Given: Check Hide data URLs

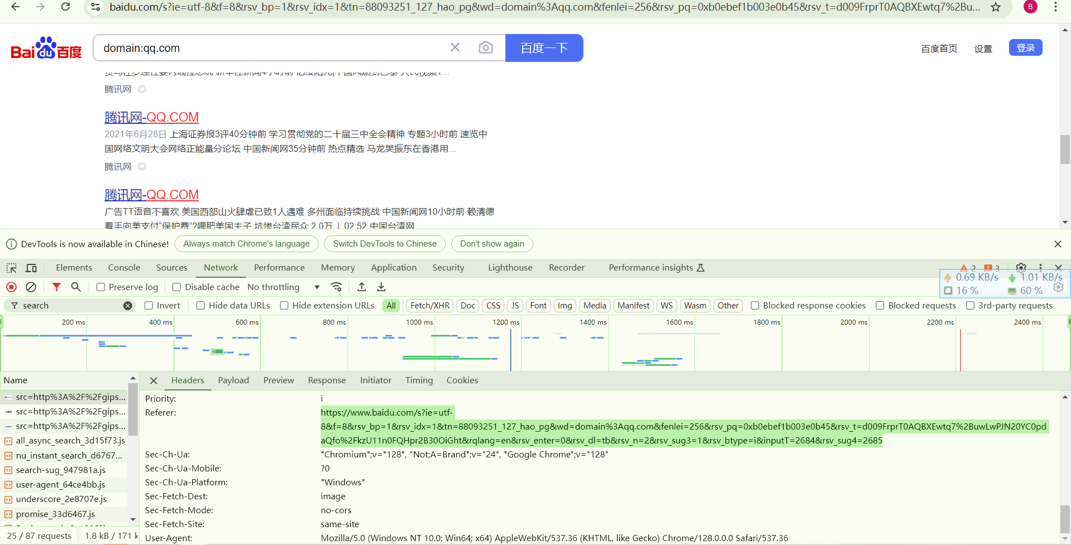Looking at the screenshot, I should 201,306.
